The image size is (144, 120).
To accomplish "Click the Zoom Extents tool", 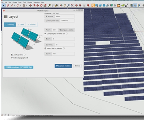I will pyautogui.click(x=72, y=5).
